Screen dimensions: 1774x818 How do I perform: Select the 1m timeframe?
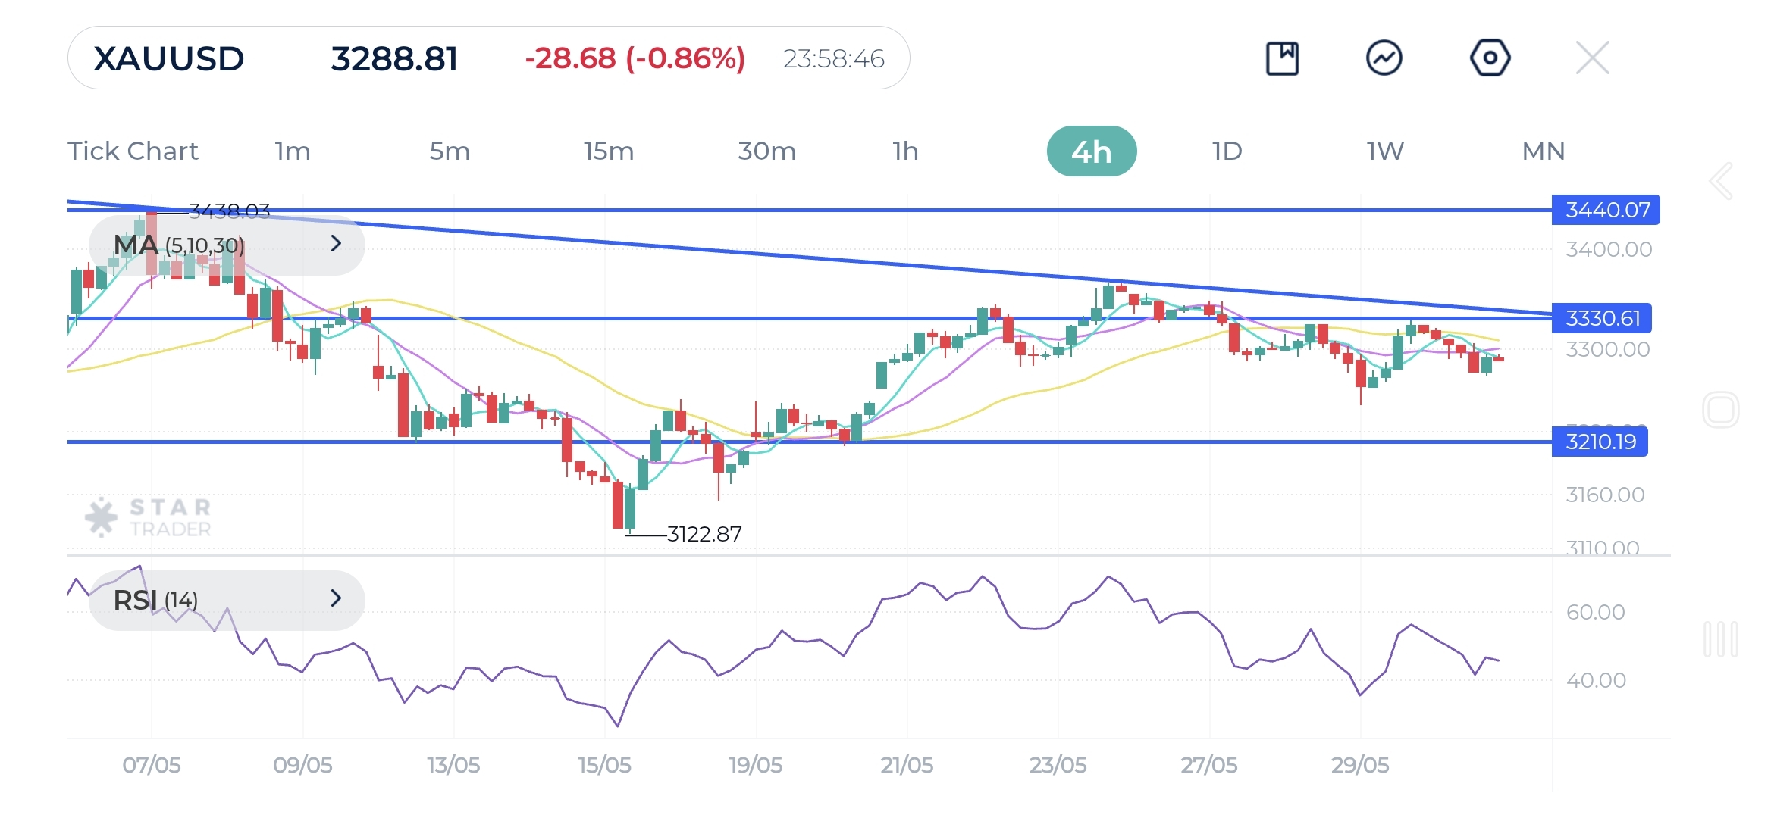click(x=293, y=151)
